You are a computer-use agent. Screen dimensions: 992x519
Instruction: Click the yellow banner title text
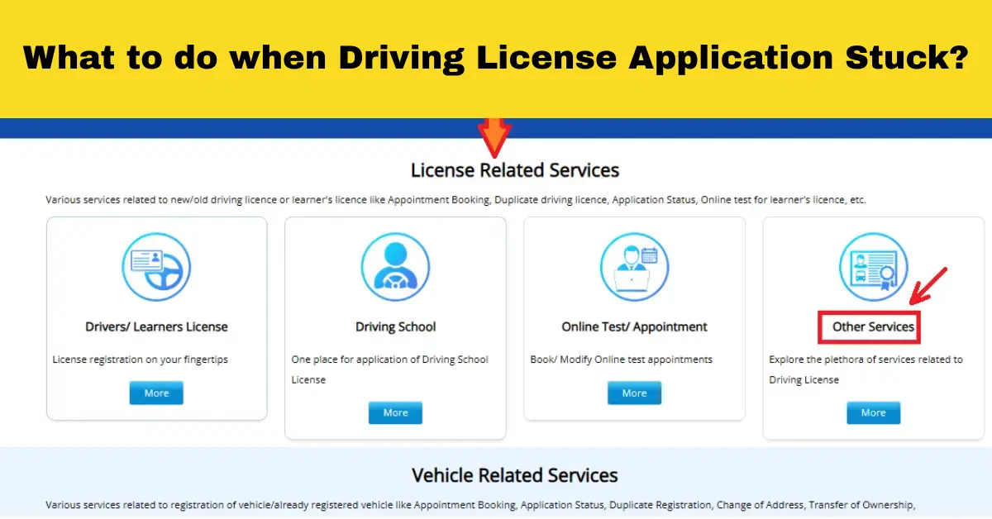(x=495, y=59)
